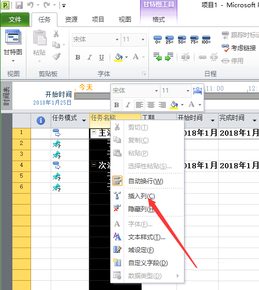259x290 pixels.
Task: Click the 考虑链接 button
Action: [239, 48]
